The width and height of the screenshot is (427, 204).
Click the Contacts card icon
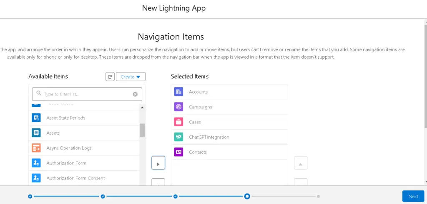178,152
